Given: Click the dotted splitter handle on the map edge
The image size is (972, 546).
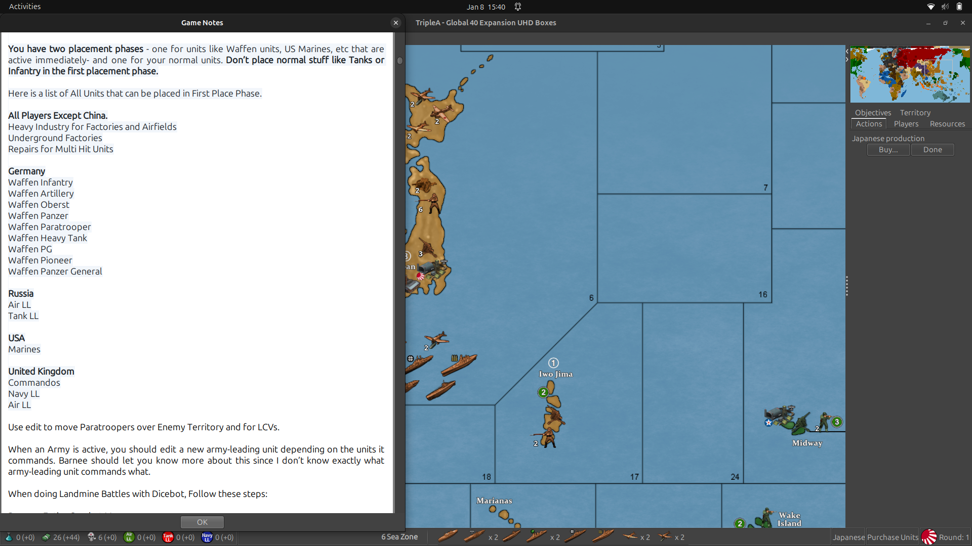Looking at the screenshot, I should (847, 286).
